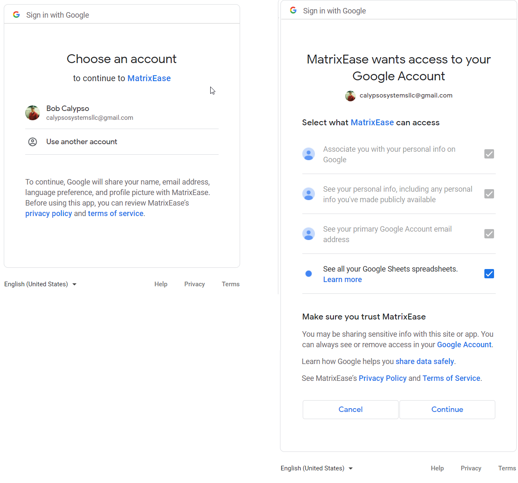Click person icon beside See your personal info
The image size is (518, 483).
click(309, 194)
